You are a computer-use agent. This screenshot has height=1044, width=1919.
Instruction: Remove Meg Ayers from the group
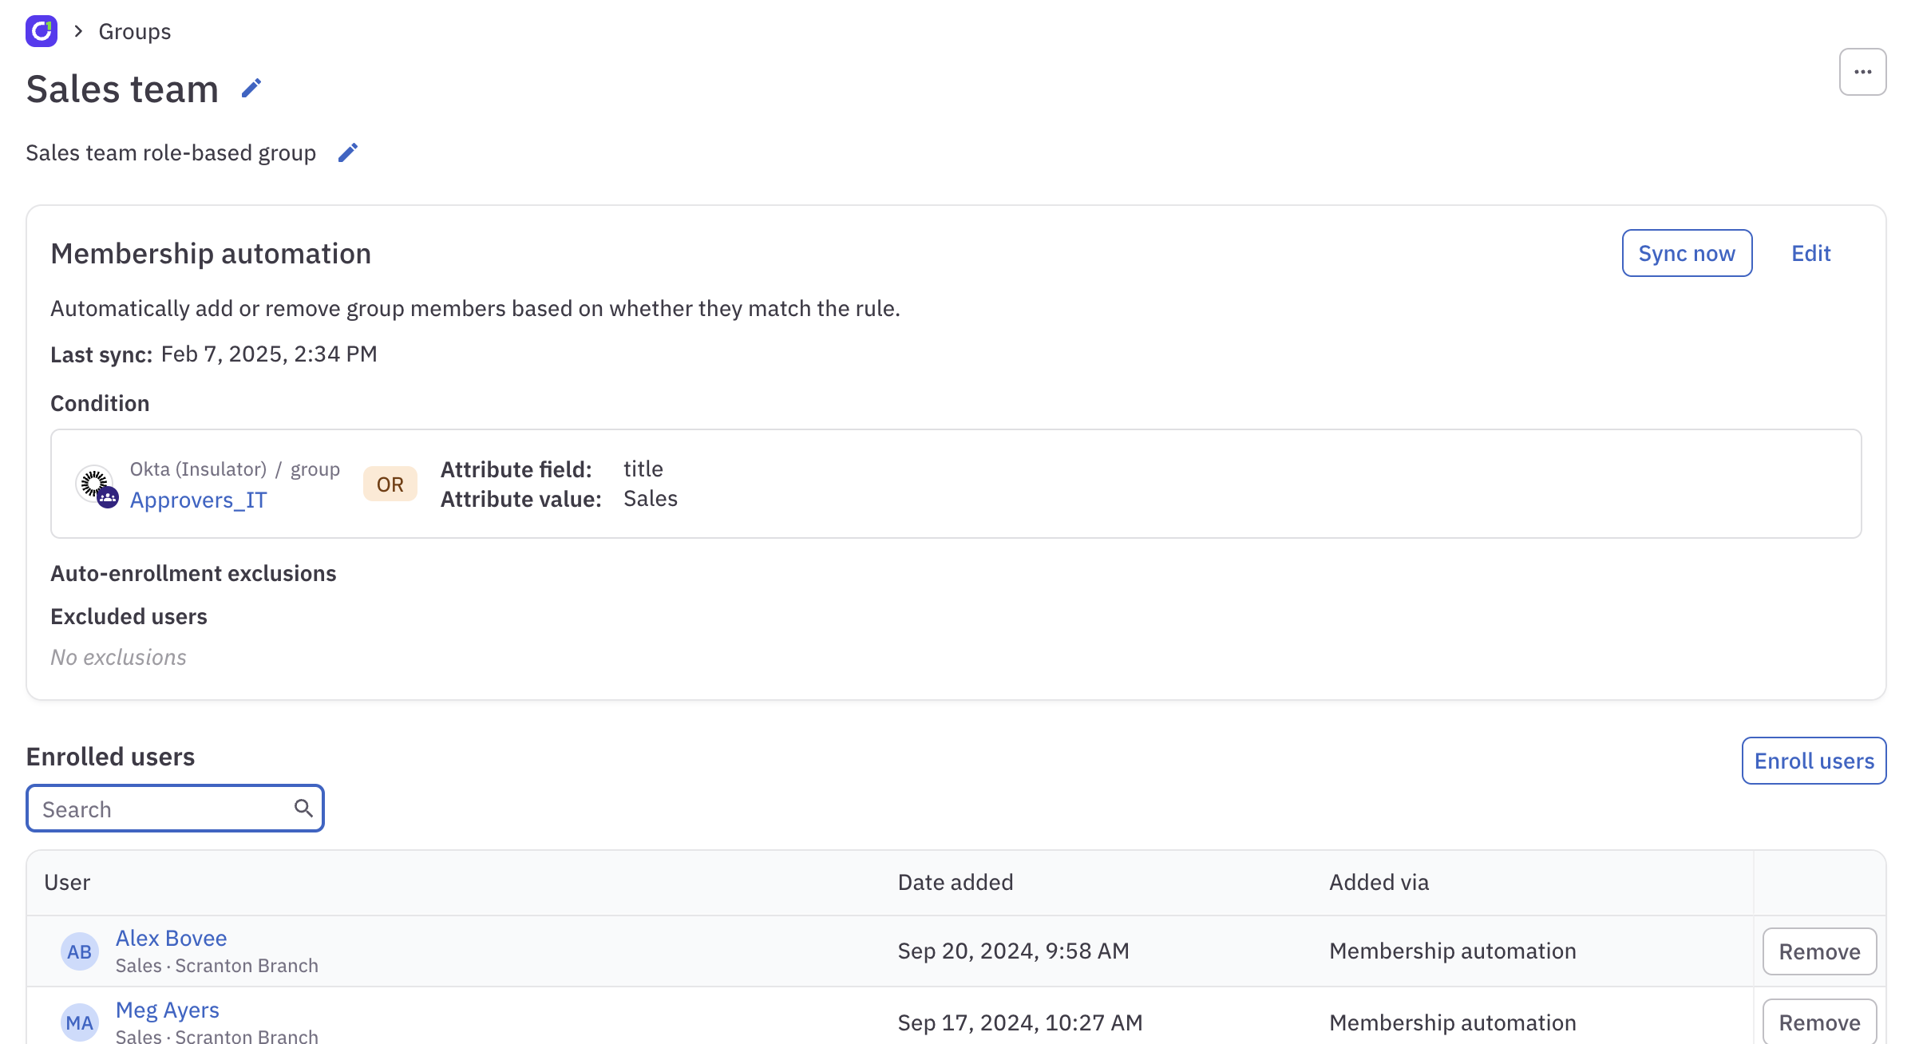[x=1819, y=1022]
